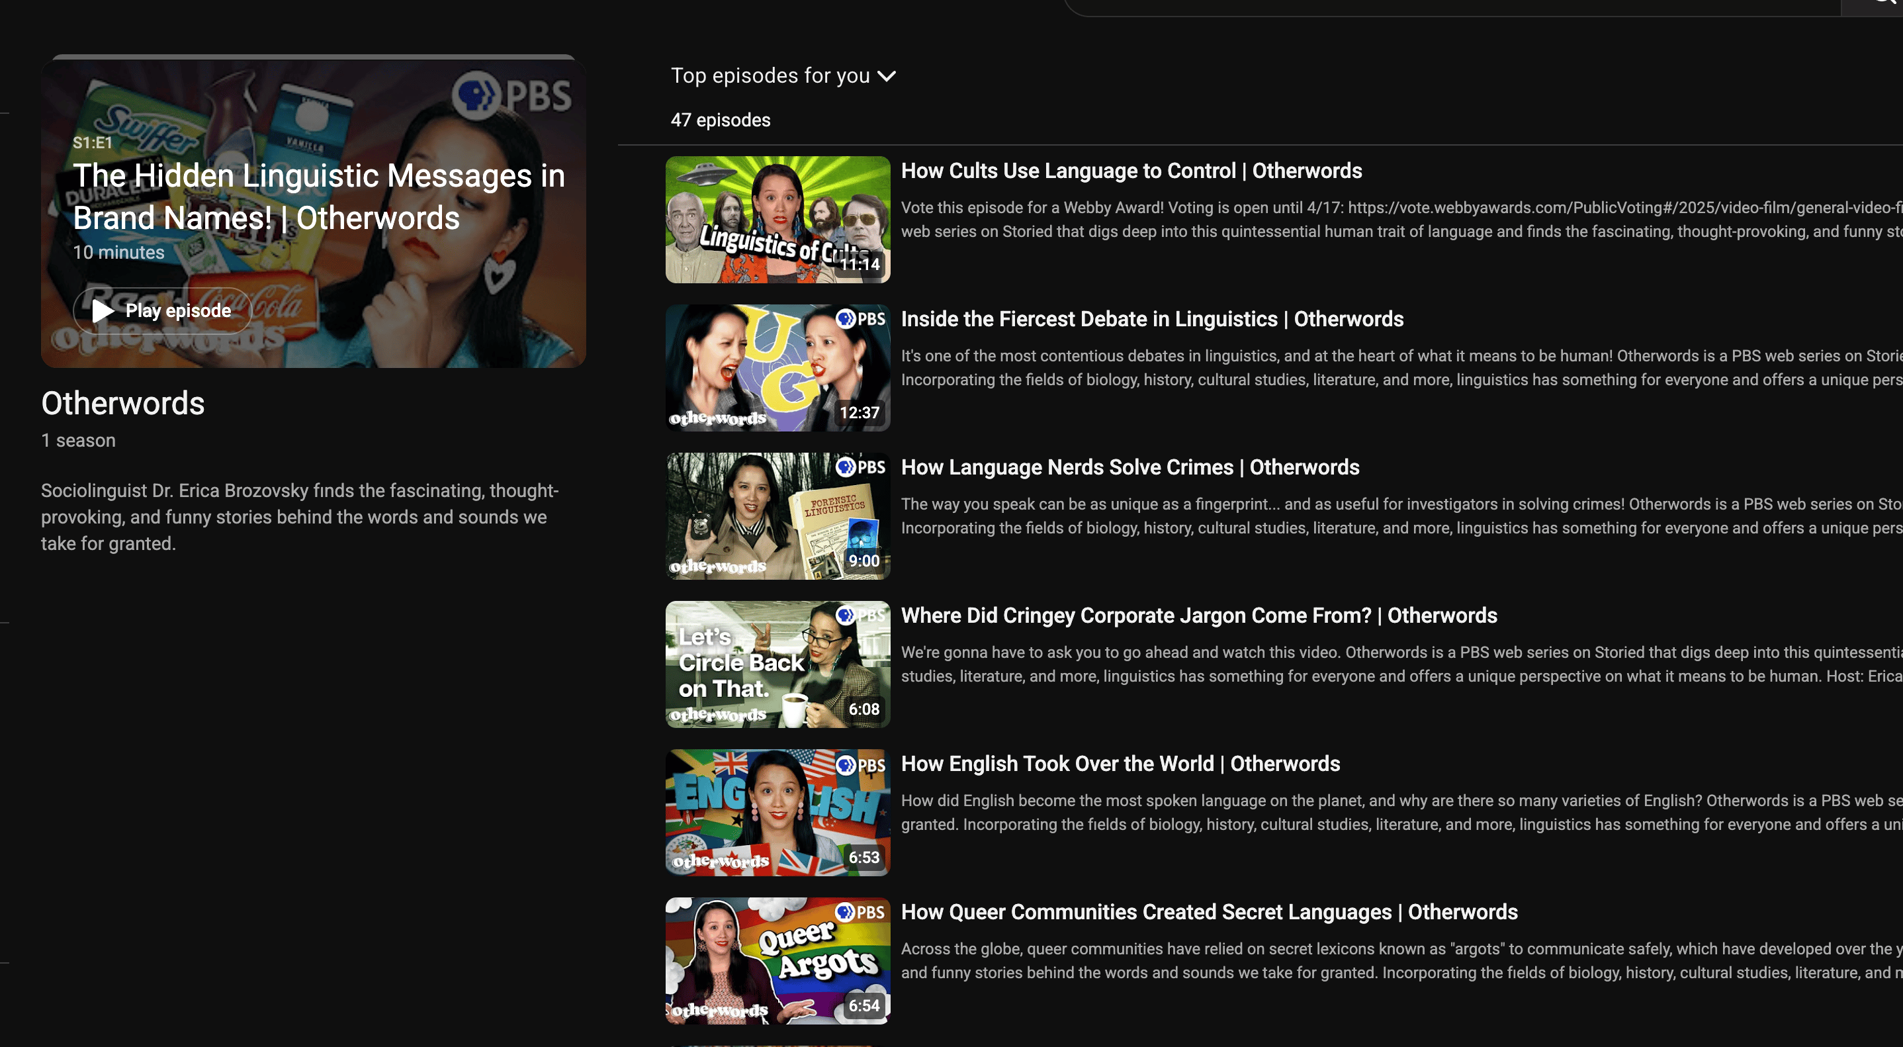Open the Top episodes for you dropdown
The image size is (1903, 1047).
[783, 75]
